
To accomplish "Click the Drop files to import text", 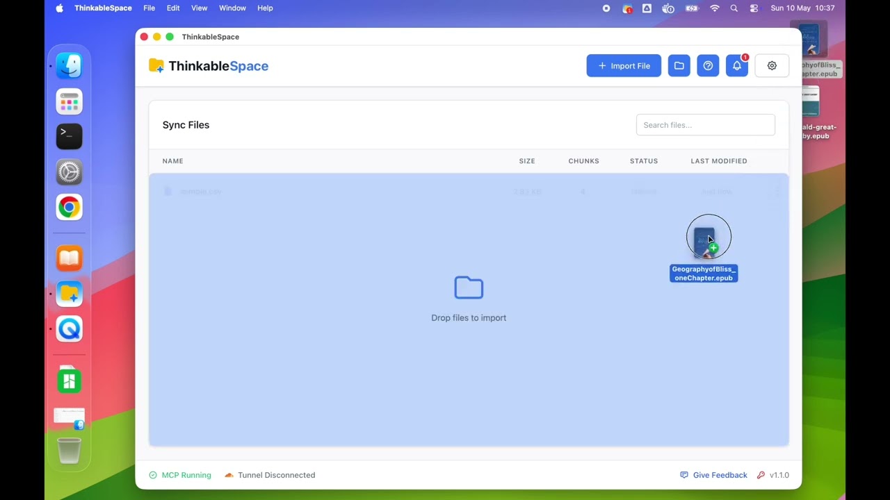I will point(469,318).
